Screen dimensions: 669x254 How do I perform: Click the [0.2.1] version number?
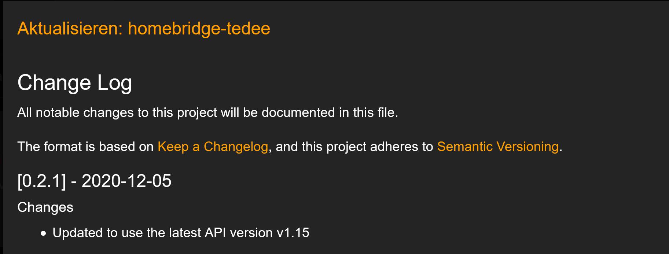42,181
